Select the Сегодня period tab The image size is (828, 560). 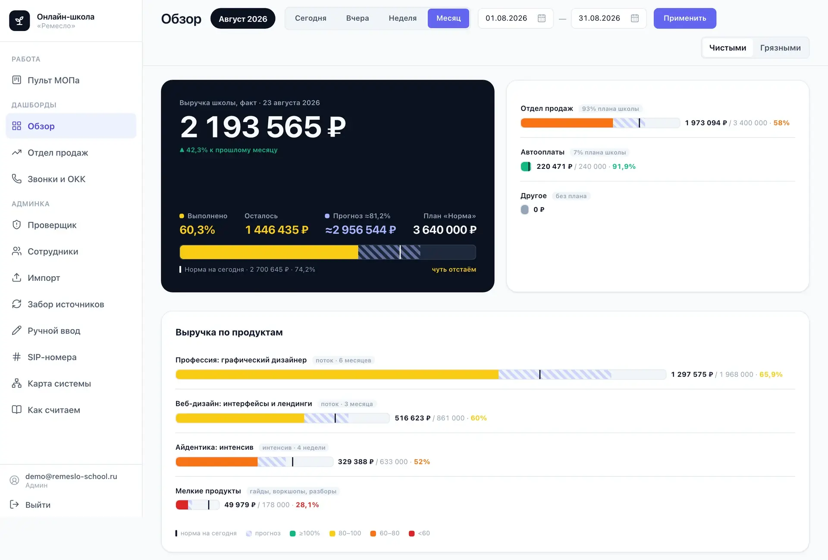point(310,18)
